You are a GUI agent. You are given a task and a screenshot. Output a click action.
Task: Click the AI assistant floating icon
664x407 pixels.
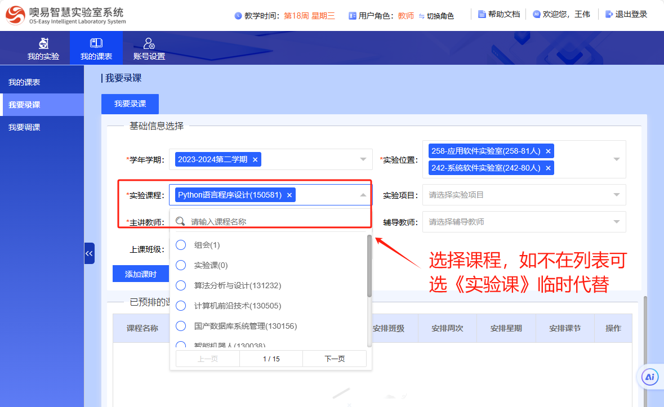pyautogui.click(x=650, y=377)
